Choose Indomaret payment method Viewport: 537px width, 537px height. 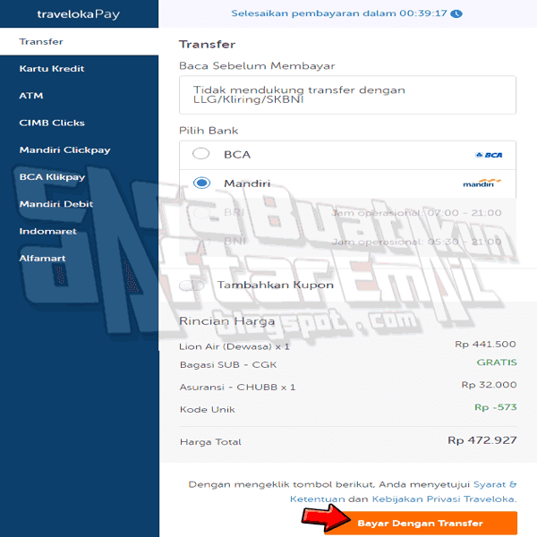(x=48, y=231)
